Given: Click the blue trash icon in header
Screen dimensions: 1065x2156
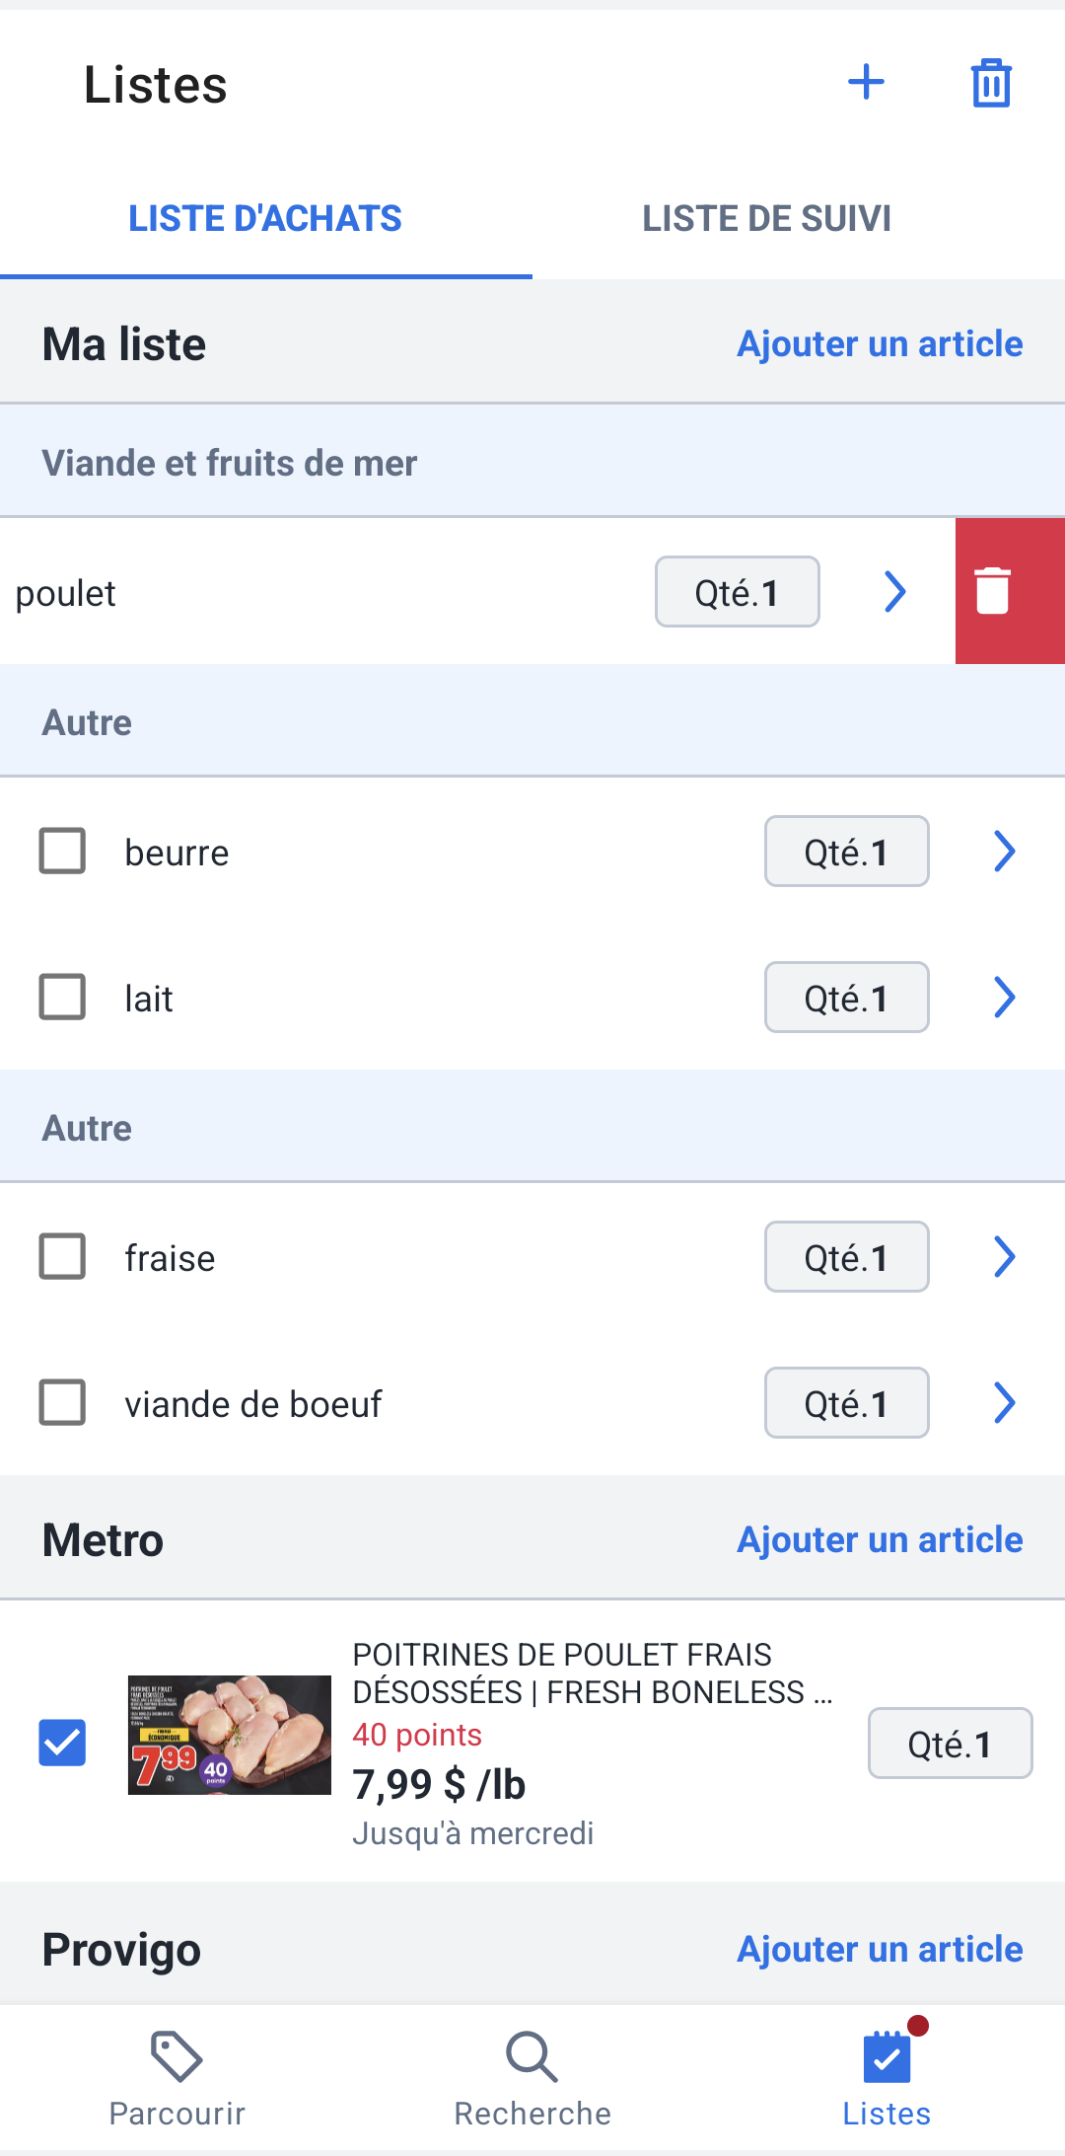Looking at the screenshot, I should click(x=991, y=82).
